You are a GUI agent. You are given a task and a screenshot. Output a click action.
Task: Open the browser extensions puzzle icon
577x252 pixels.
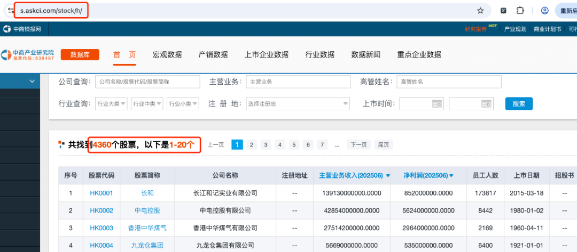coord(520,11)
